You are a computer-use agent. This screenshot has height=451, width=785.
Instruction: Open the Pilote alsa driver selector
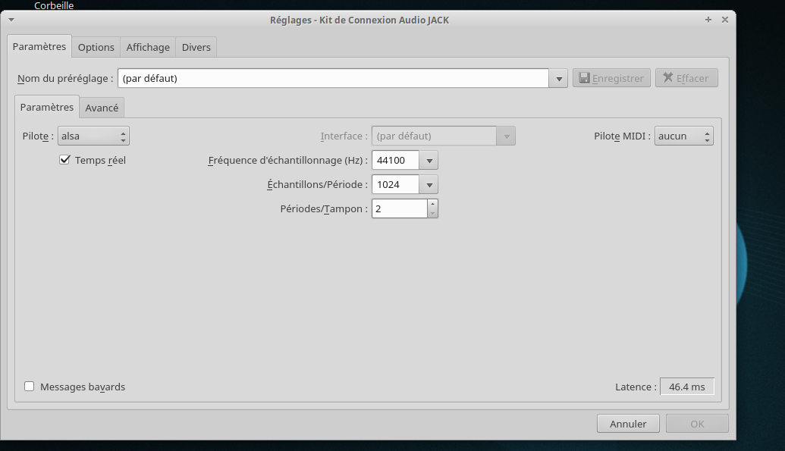[x=93, y=136]
